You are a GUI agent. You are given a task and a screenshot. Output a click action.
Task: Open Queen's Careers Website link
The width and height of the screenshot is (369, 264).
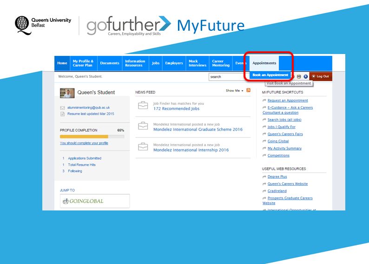click(288, 184)
